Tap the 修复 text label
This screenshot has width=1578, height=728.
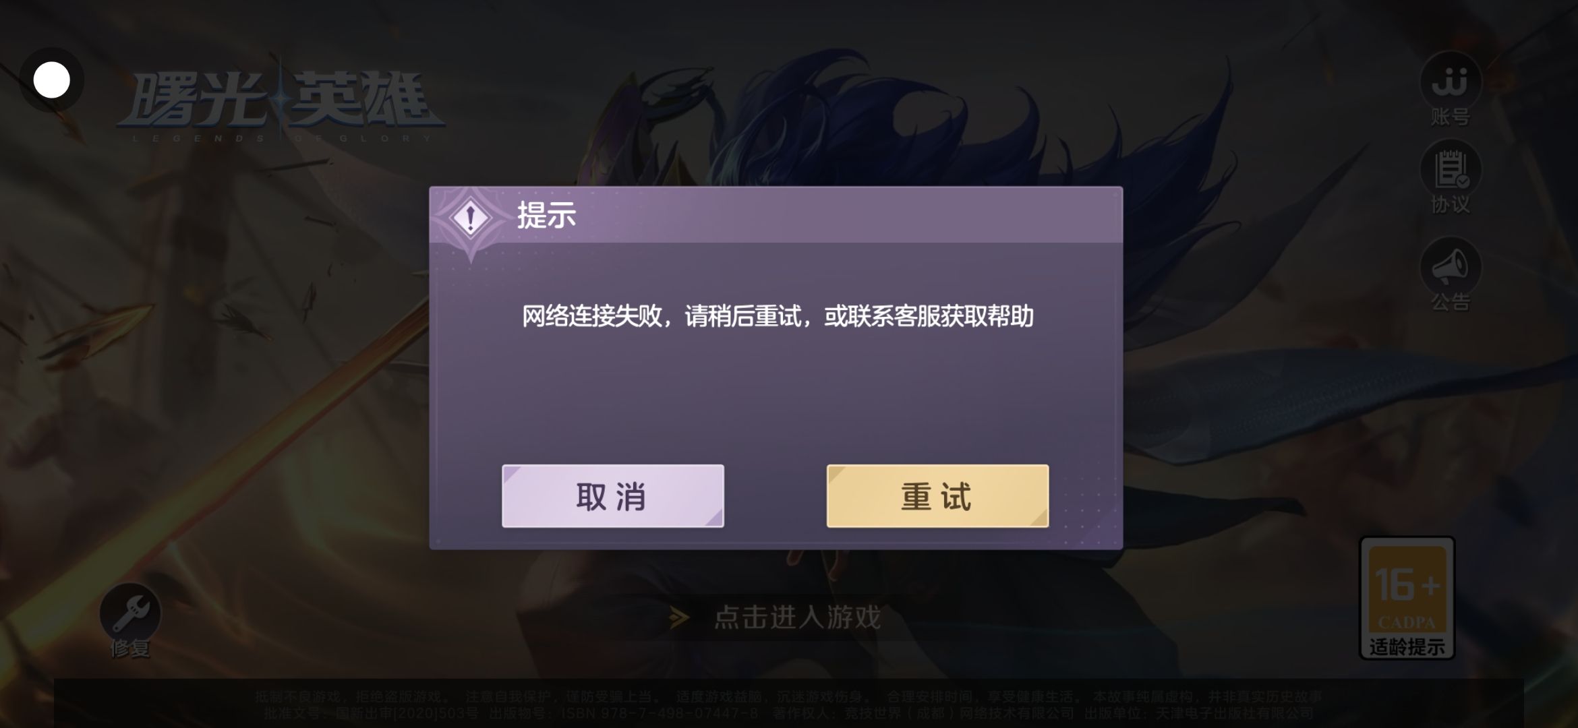point(130,648)
